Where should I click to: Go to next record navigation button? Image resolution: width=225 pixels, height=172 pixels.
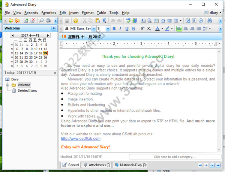point(212,165)
